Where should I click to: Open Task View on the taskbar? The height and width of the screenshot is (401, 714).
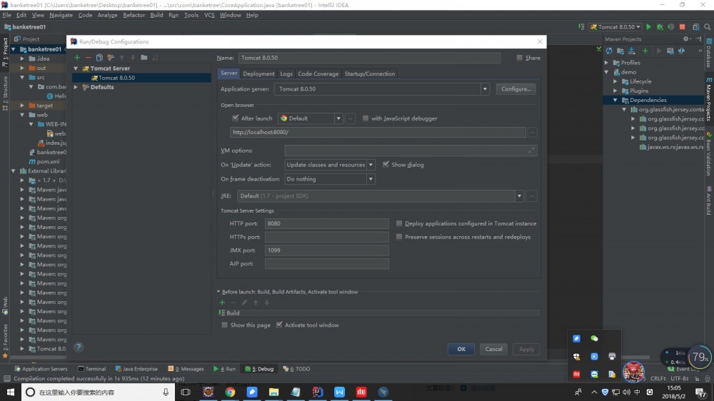coord(186,392)
